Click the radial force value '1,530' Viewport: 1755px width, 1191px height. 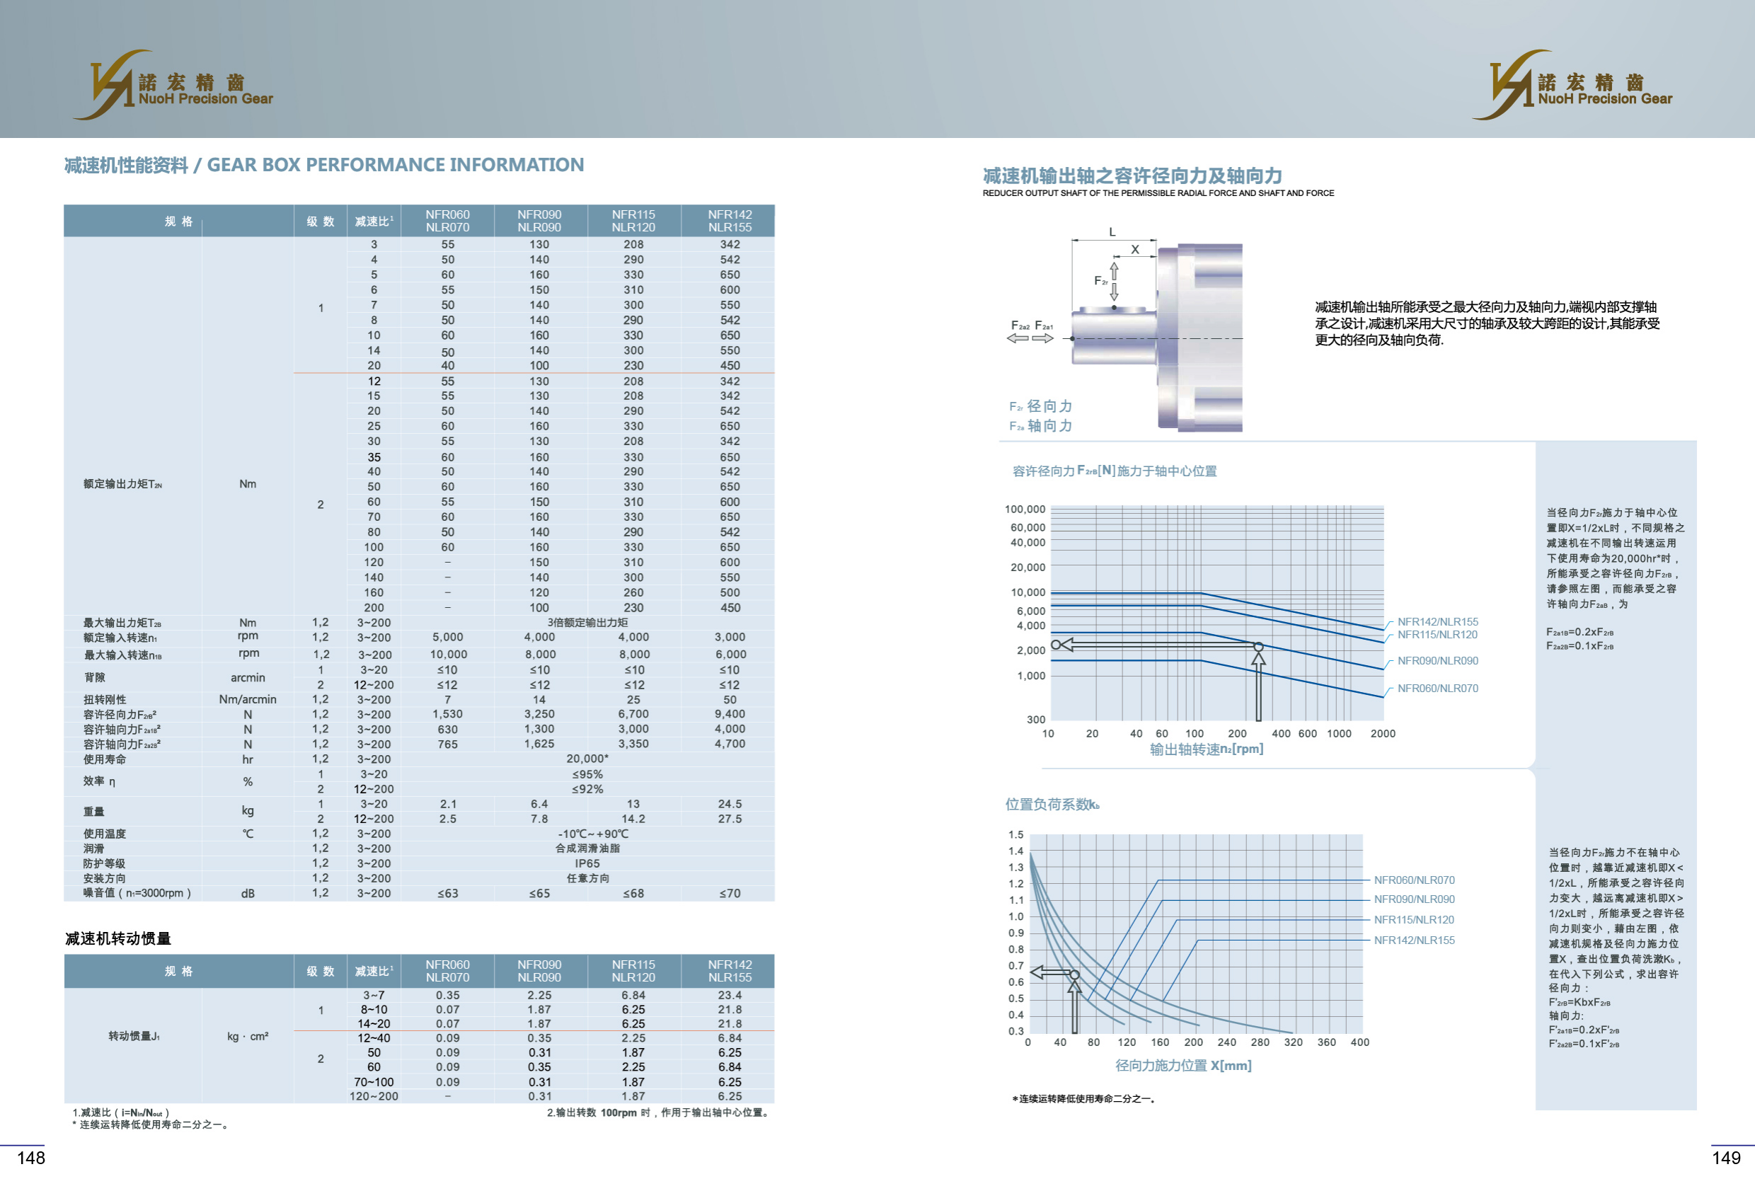coord(448,715)
